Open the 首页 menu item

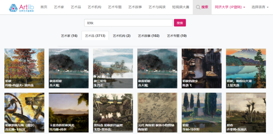tap(44, 7)
